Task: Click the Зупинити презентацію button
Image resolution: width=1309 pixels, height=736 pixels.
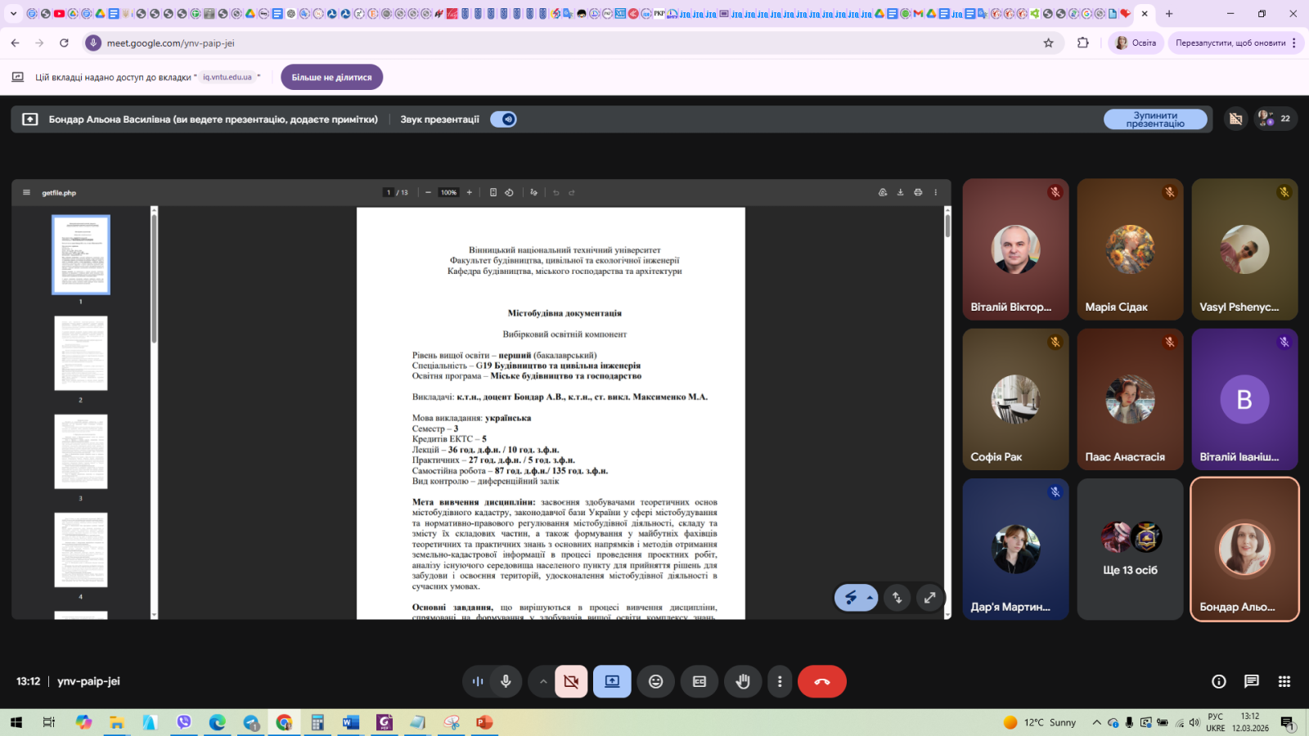Action: (x=1154, y=119)
